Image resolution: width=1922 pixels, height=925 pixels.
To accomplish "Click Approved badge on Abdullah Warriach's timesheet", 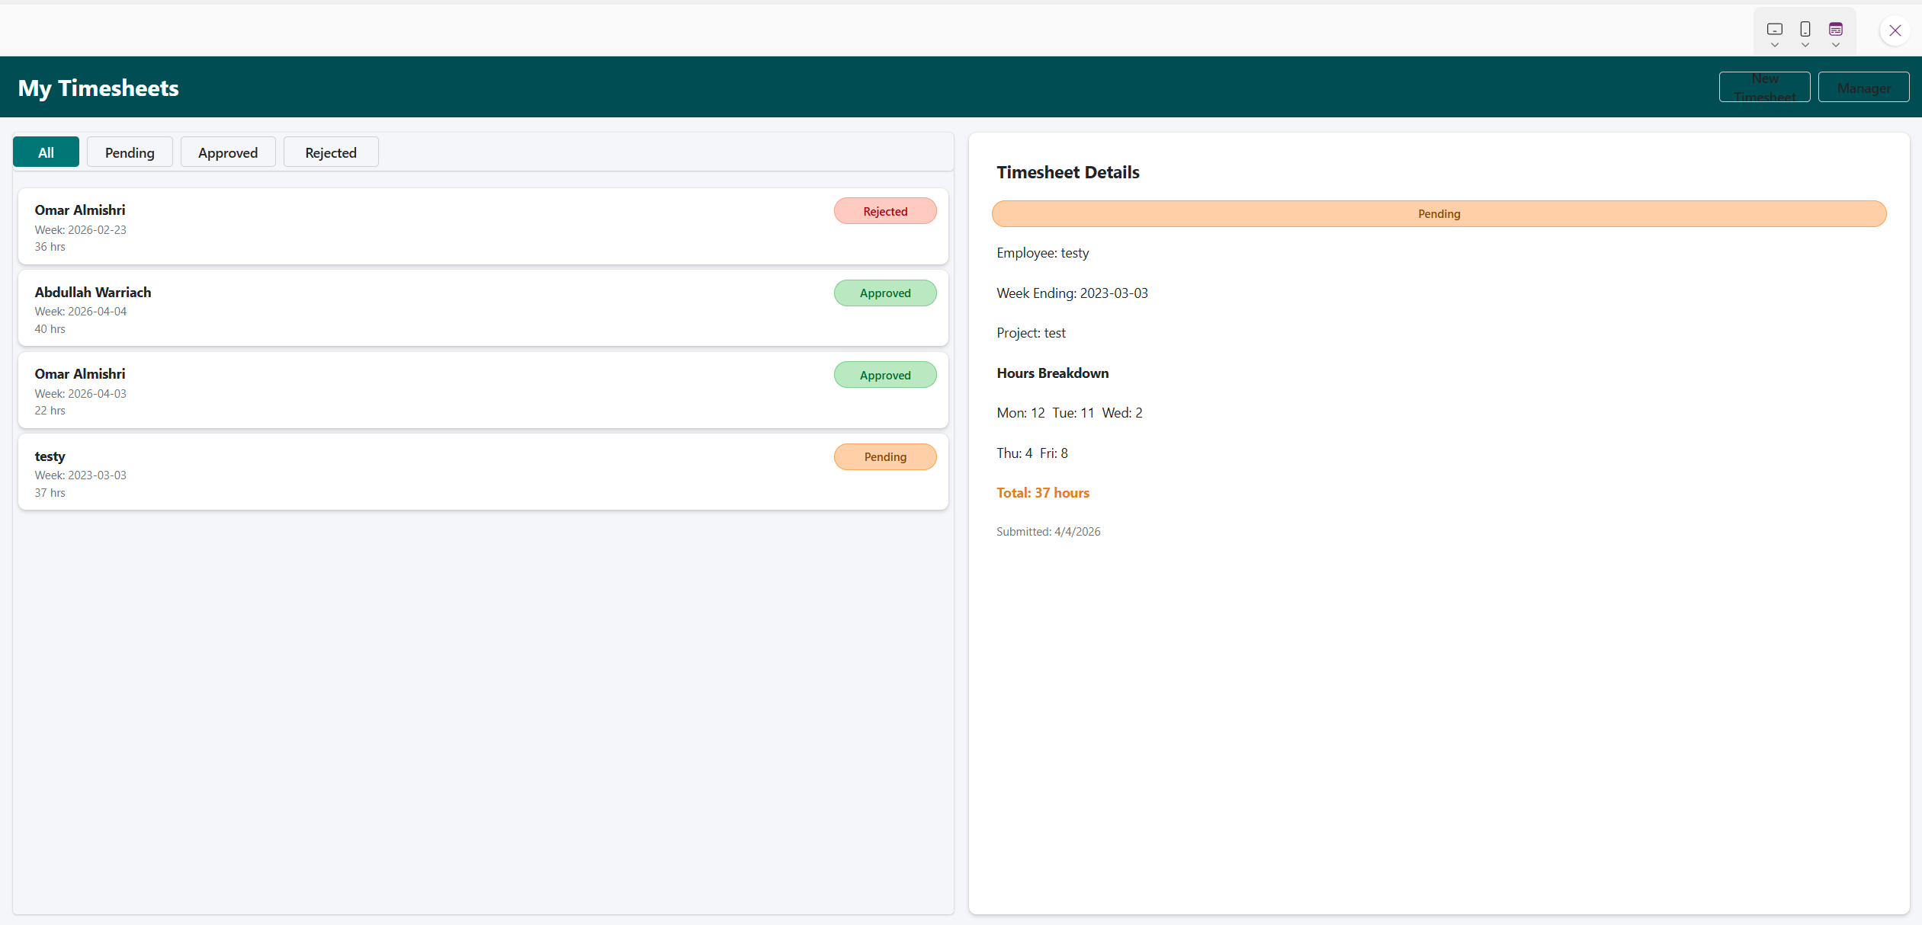I will click(x=884, y=293).
